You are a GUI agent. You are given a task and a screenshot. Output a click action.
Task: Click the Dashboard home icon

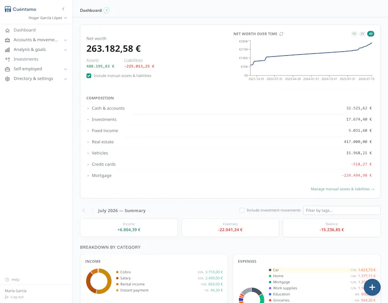tap(7, 30)
